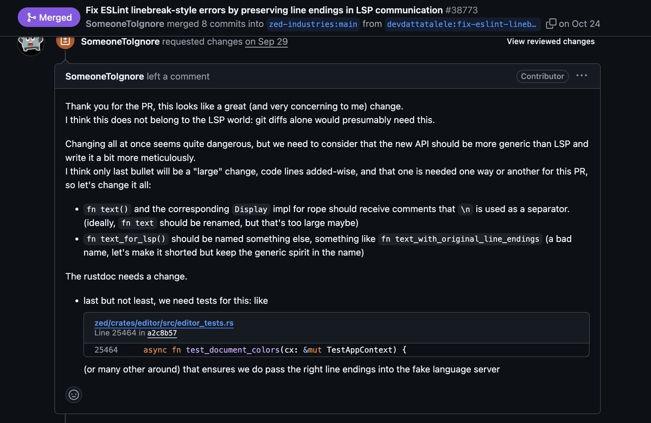
Task: Click the Contributor label badge
Action: 542,76
